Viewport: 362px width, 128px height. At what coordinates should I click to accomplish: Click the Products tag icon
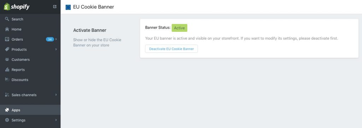click(7, 49)
